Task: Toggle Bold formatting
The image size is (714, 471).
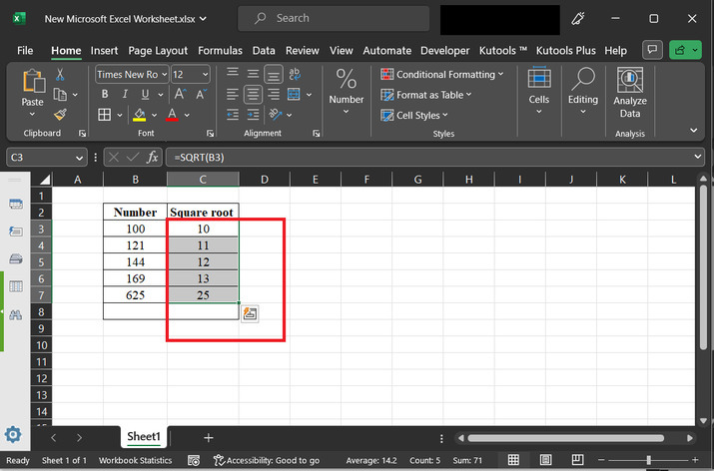Action: [x=105, y=94]
